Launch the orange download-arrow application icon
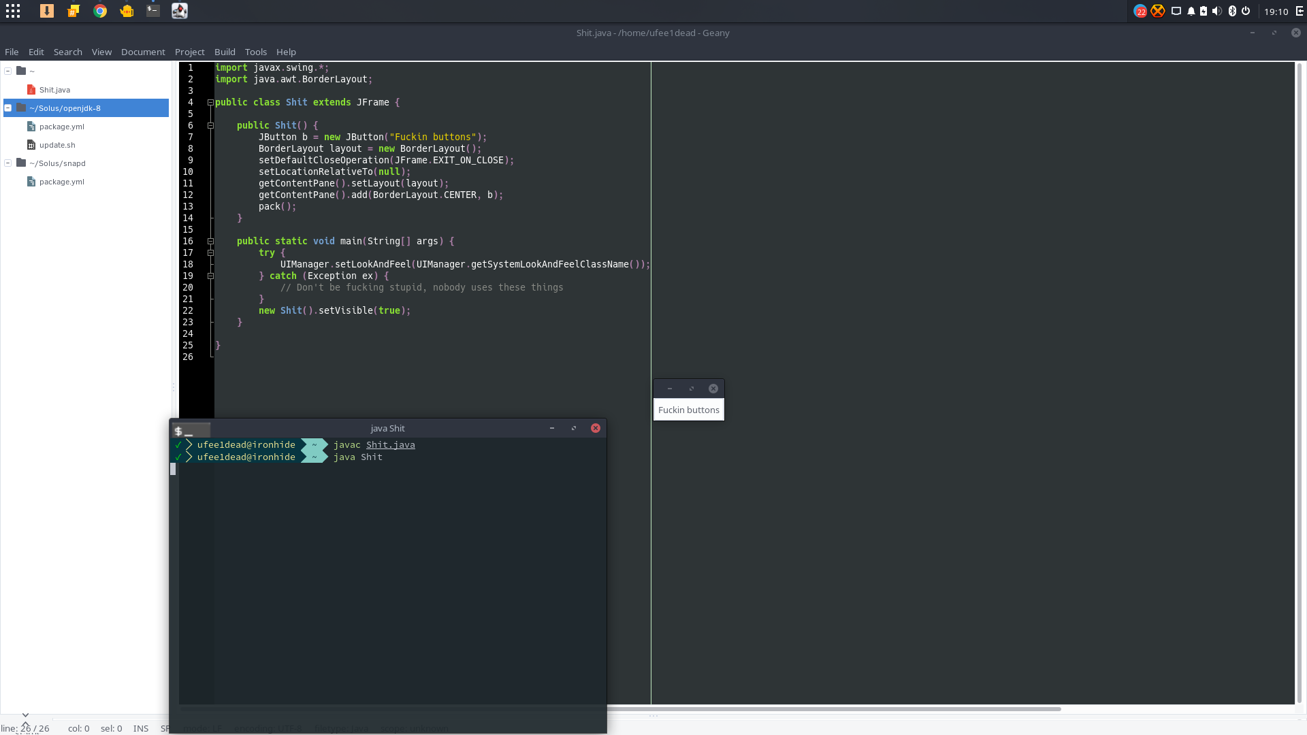Screen dimensions: 1307x735 (47, 11)
